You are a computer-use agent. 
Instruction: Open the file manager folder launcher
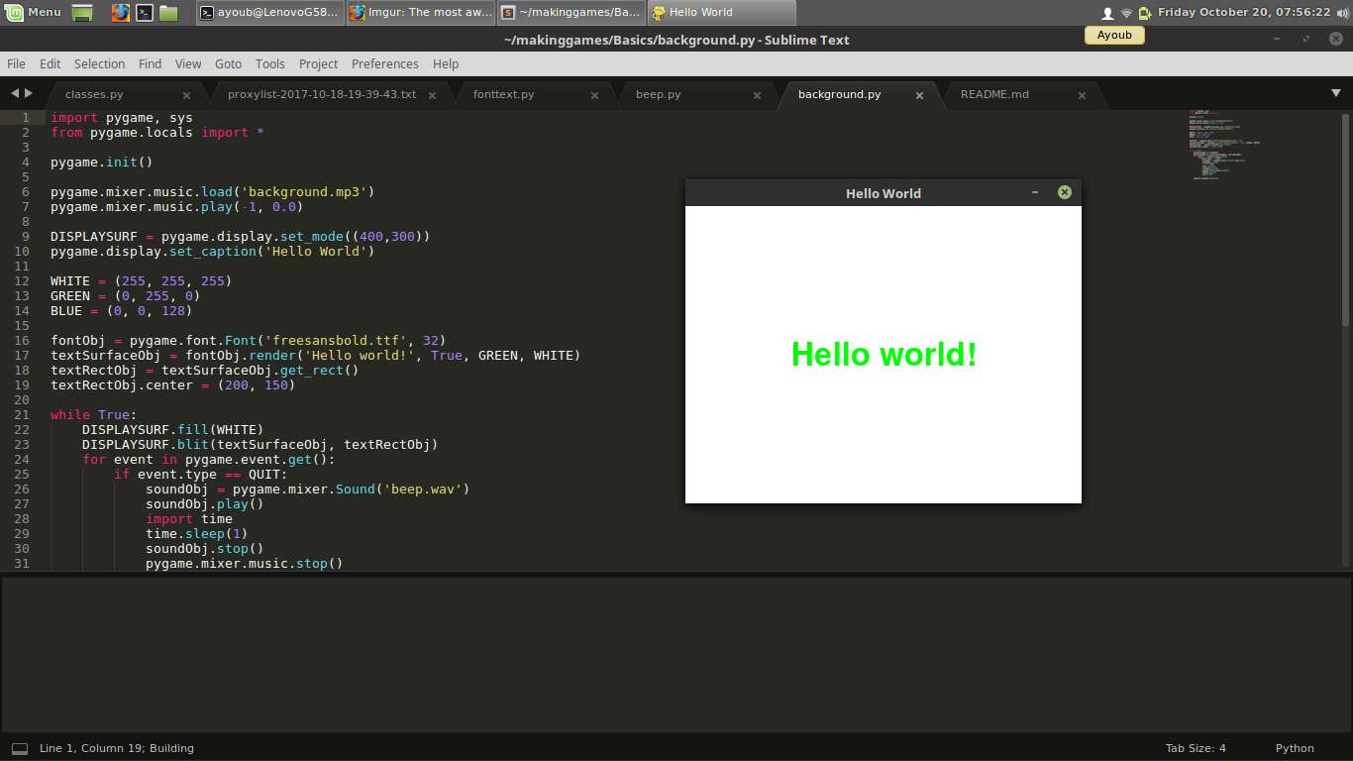coord(168,13)
